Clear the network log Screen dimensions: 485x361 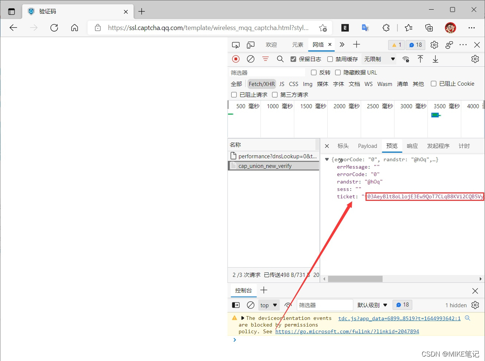251,59
